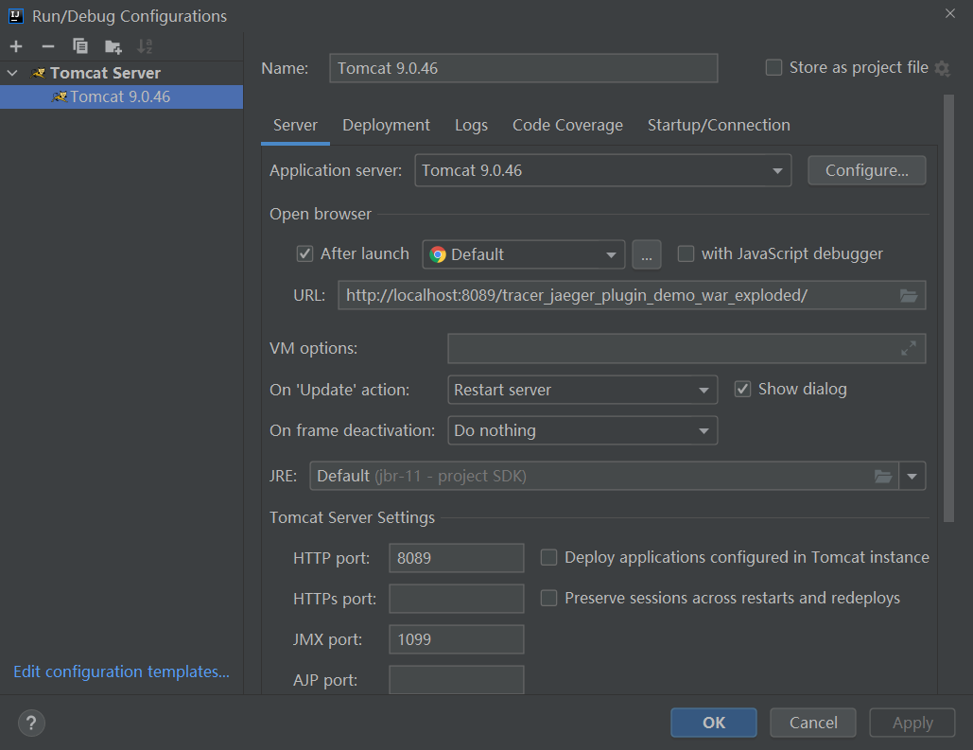Sort configurations alphabetically
This screenshot has height=750, width=973.
click(x=145, y=46)
